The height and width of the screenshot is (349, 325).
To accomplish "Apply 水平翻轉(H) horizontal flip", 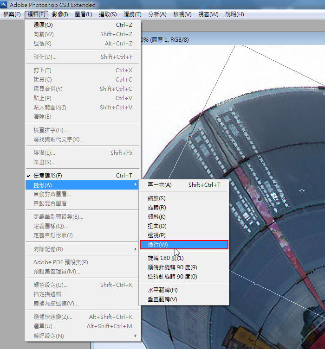I will coord(162,290).
